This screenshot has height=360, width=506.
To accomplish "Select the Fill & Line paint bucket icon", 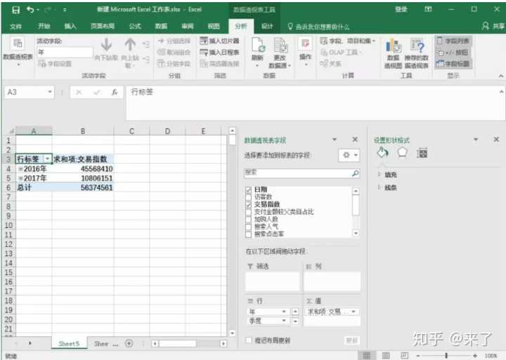I will tap(382, 152).
